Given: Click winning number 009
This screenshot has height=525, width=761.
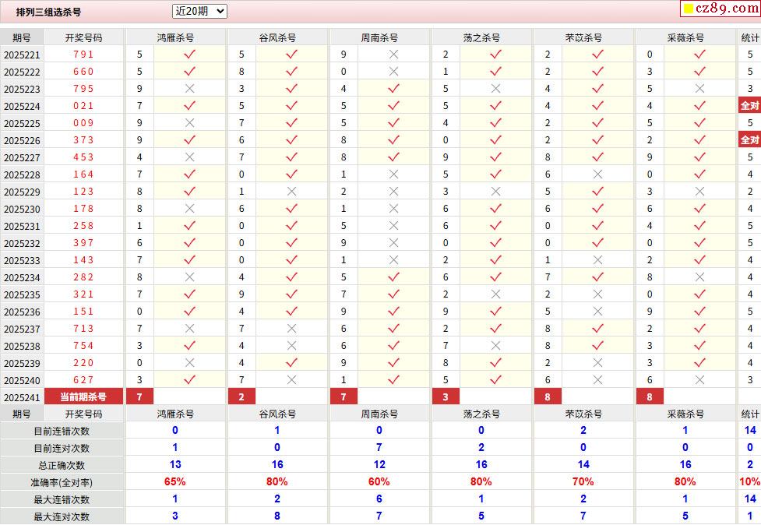Looking at the screenshot, I should 83,123.
